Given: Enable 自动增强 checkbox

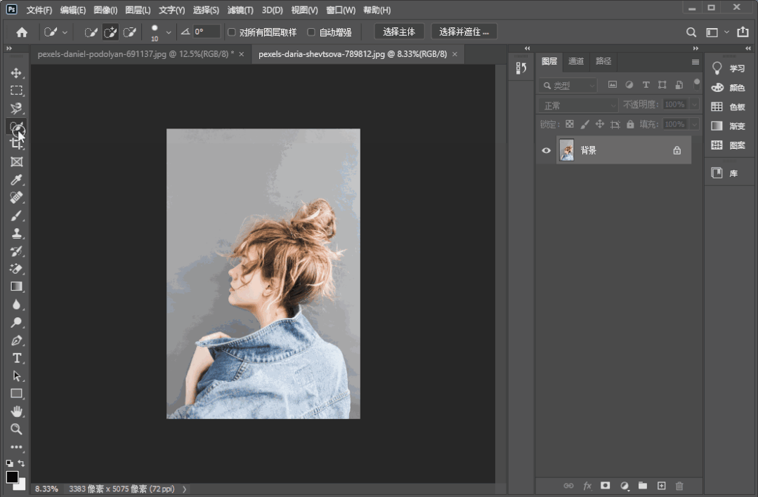Looking at the screenshot, I should [x=311, y=32].
